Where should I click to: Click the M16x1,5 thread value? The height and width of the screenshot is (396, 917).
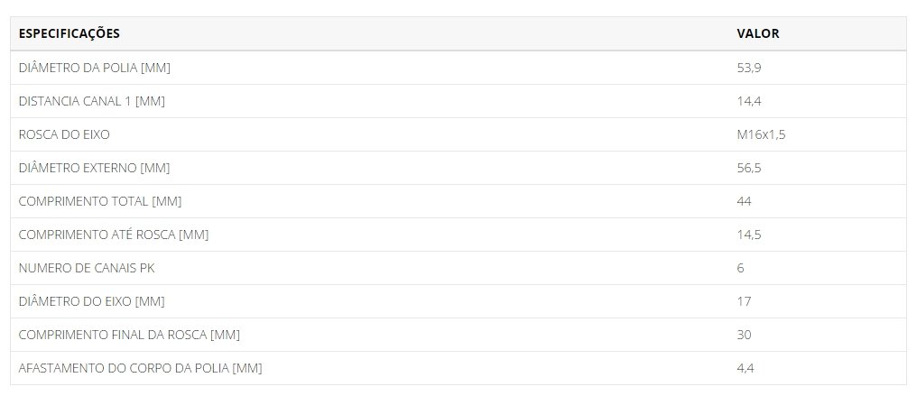(762, 134)
